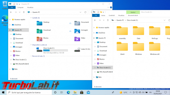Image resolution: width=170 pixels, height=95 pixels.
Task: Click Disco locale (C:) breadcrumb segment
Action: (132, 20)
